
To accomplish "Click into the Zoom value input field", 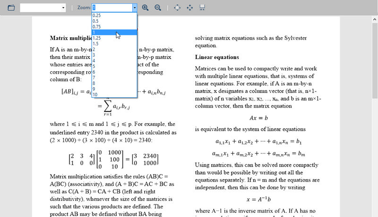I will (x=112, y=8).
